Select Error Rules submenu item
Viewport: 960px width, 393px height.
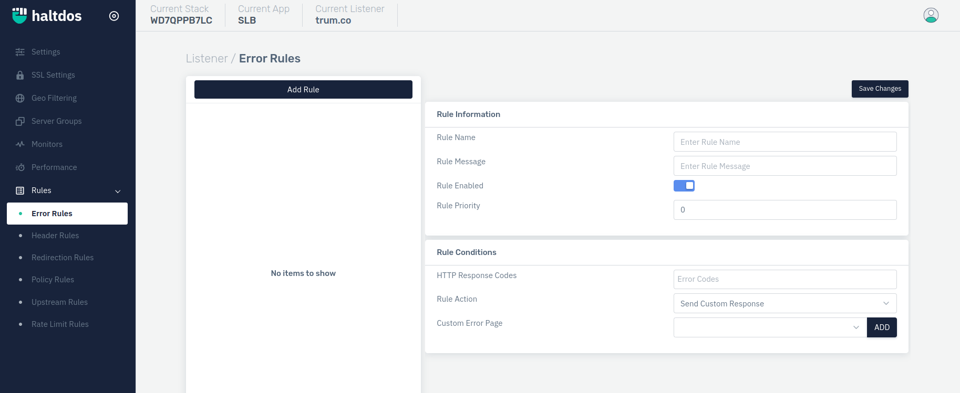tap(67, 214)
